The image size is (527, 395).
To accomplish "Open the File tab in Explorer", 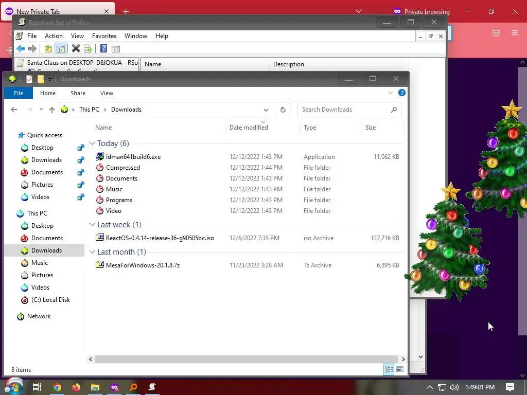I will coord(19,93).
